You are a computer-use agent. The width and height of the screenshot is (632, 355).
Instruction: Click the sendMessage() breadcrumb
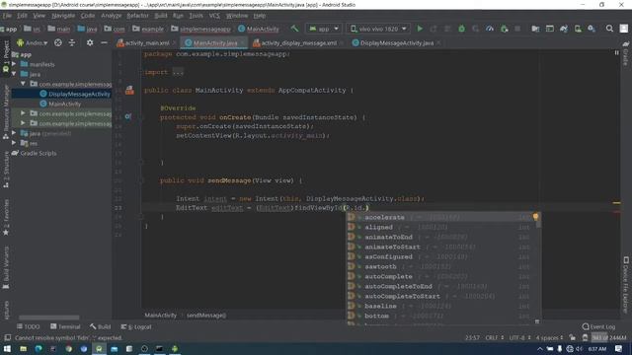(206, 316)
